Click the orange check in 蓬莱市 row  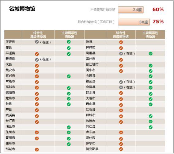[37, 132]
